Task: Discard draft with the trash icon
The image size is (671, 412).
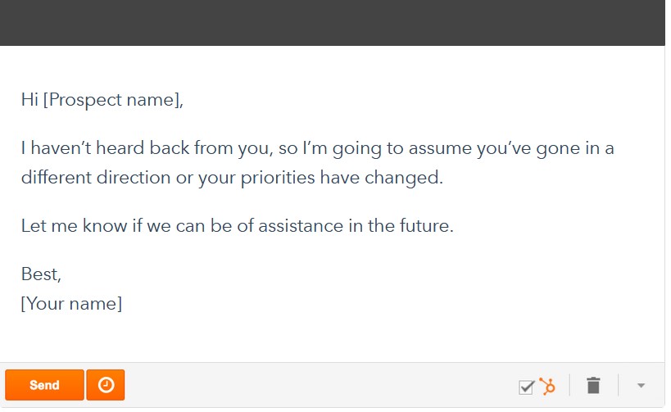Action: click(x=593, y=386)
